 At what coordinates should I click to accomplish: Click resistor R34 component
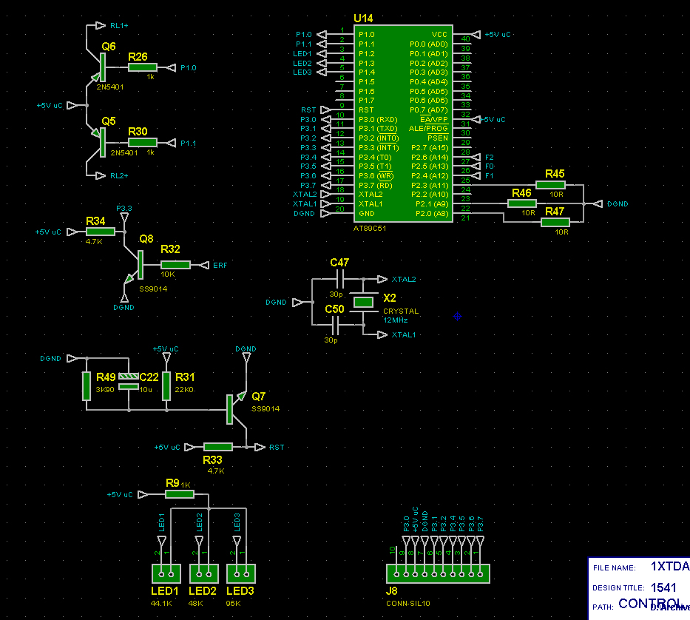[x=101, y=232]
